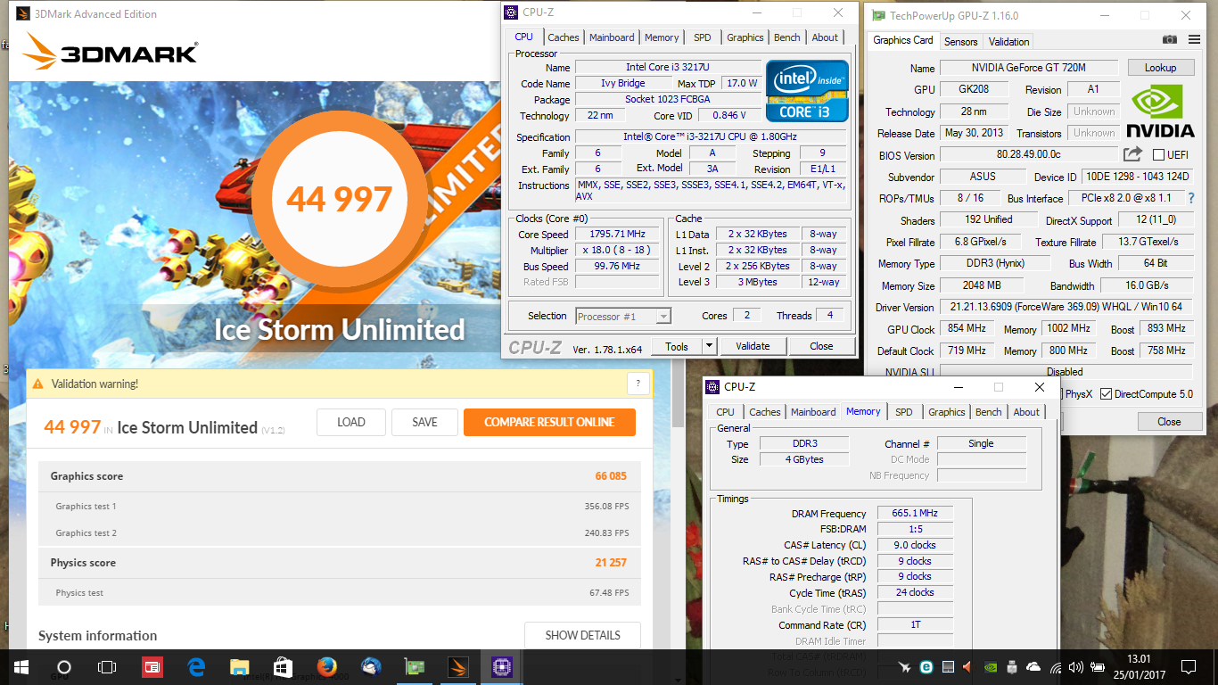Open Cortana search circle on taskbar
1218x685 pixels.
[63, 666]
